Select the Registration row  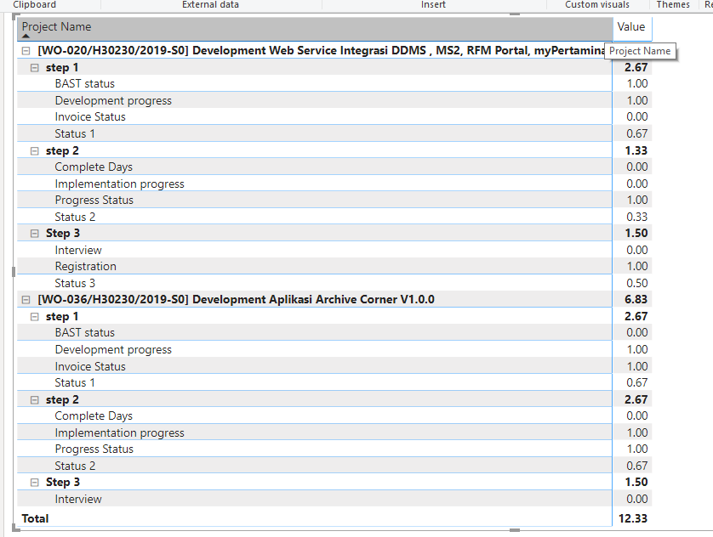pyautogui.click(x=85, y=267)
